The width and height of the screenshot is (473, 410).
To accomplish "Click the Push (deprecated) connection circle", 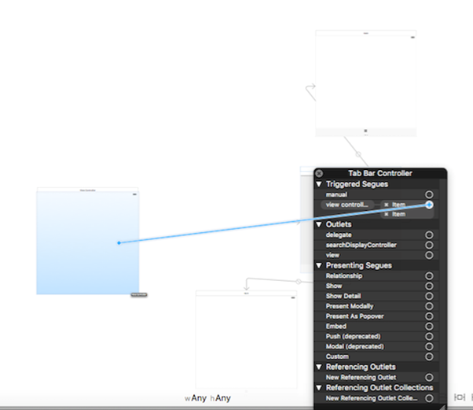I will (x=429, y=336).
